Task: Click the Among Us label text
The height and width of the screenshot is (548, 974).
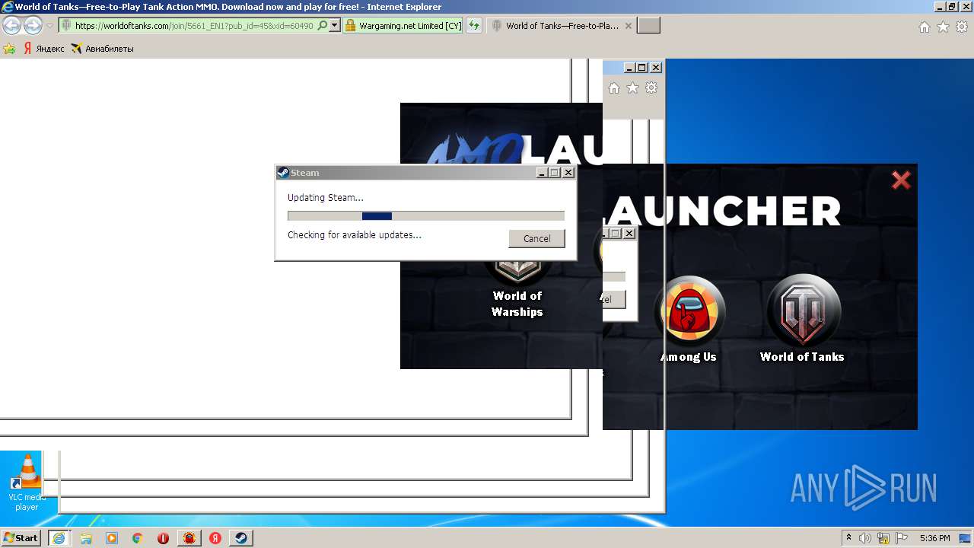Action: click(689, 357)
